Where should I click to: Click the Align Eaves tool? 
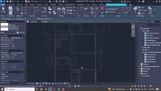pos(150,10)
